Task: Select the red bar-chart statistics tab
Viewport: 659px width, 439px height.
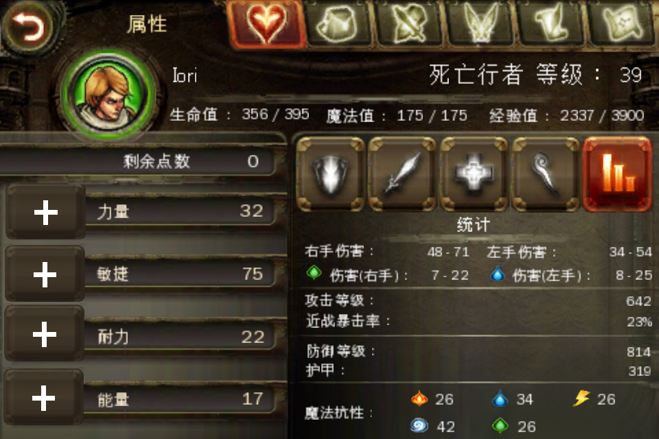Action: pos(617,174)
